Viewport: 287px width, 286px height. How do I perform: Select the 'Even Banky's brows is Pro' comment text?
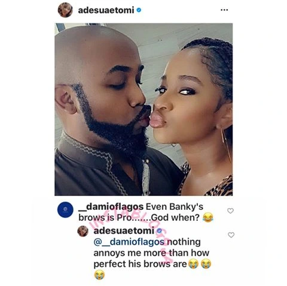point(141,212)
